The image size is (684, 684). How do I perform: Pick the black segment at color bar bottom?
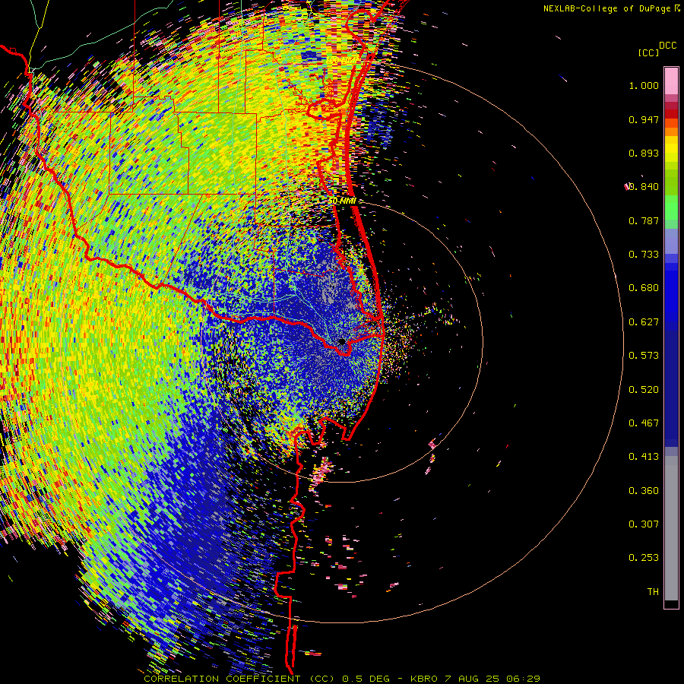tap(671, 603)
